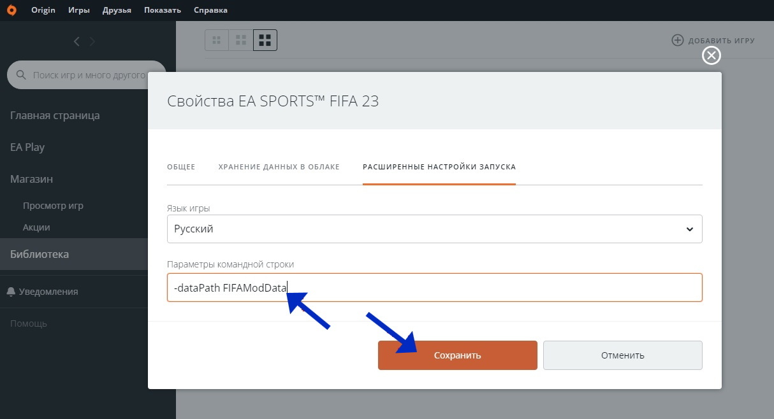
Task: Close the properties dialog with X
Action: point(711,55)
